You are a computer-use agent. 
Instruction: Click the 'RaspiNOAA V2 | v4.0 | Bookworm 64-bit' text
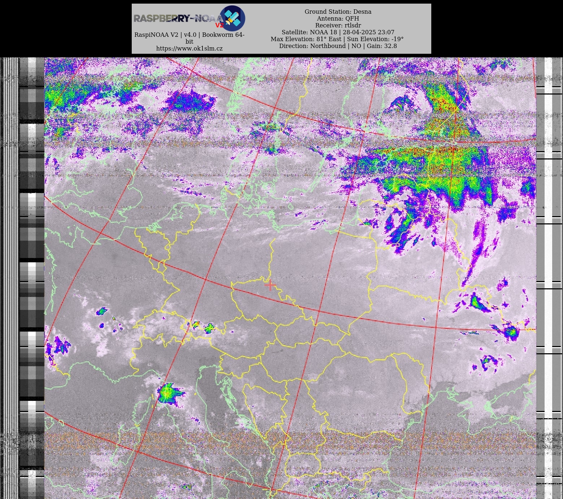(x=189, y=38)
